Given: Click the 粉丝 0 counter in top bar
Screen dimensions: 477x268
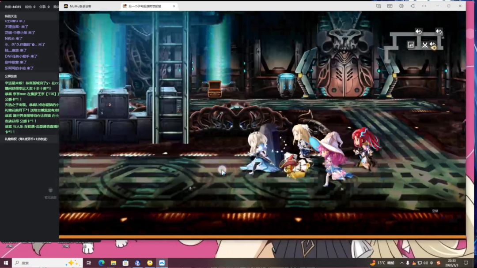Looking at the screenshot, I should tap(30, 7).
